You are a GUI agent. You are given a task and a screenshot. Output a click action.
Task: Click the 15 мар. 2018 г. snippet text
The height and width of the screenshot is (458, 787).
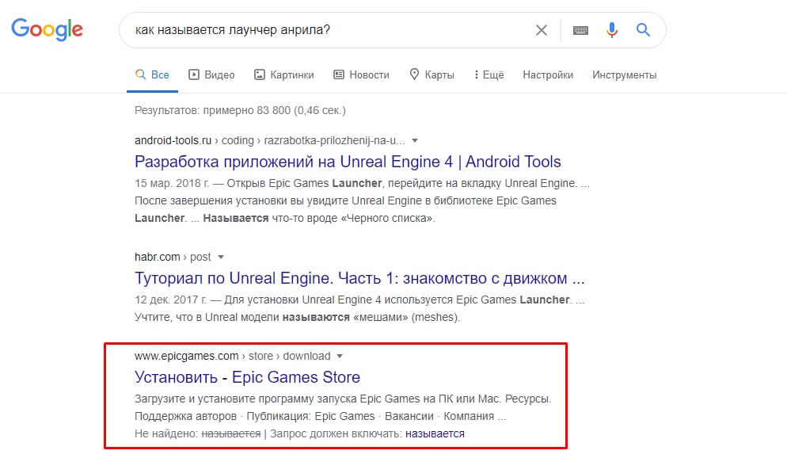pos(171,183)
